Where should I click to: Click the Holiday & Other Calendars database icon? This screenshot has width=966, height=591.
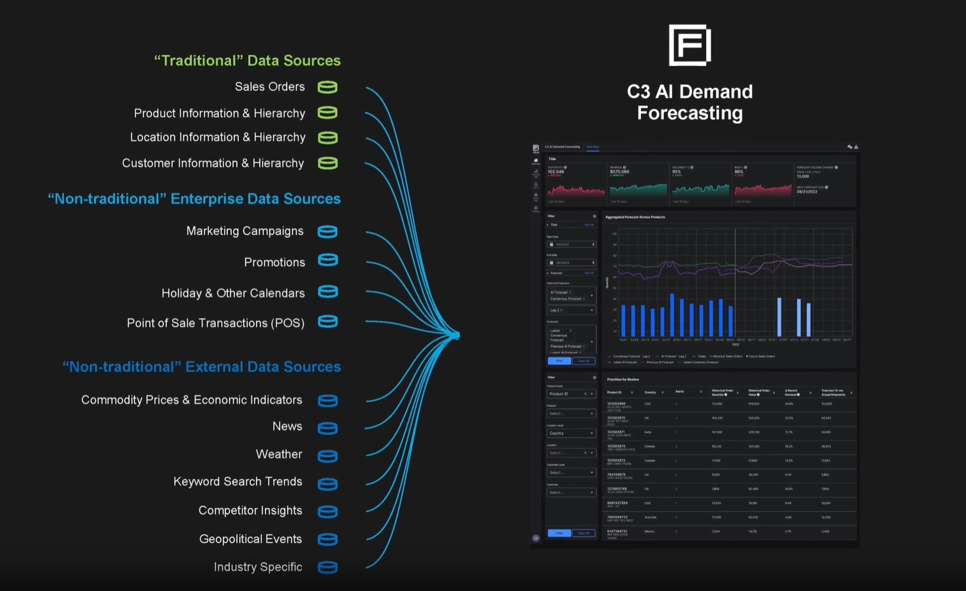pyautogui.click(x=328, y=292)
